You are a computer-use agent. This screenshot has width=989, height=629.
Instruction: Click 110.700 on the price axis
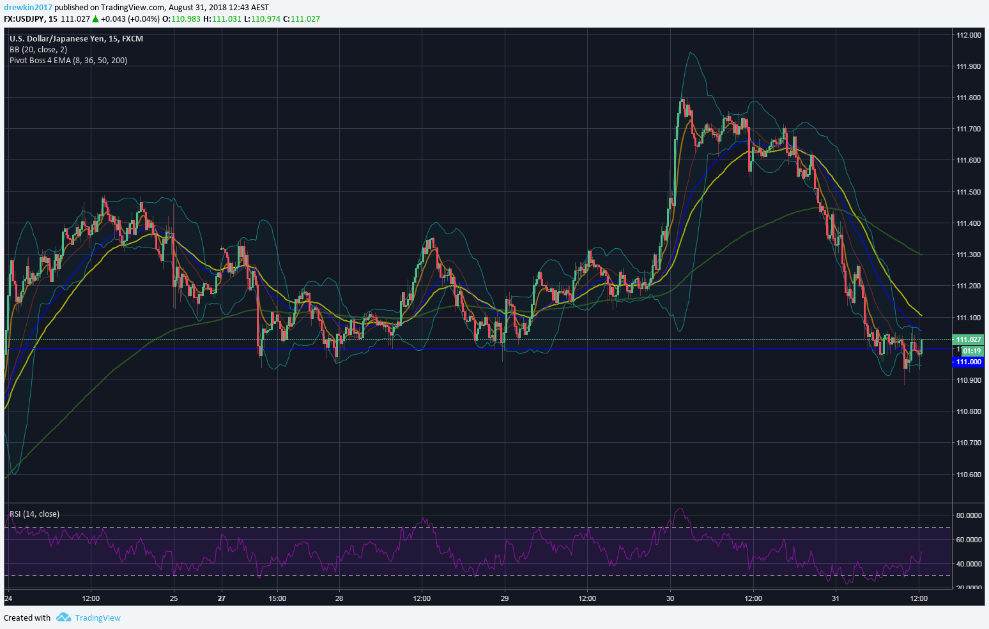click(x=969, y=443)
